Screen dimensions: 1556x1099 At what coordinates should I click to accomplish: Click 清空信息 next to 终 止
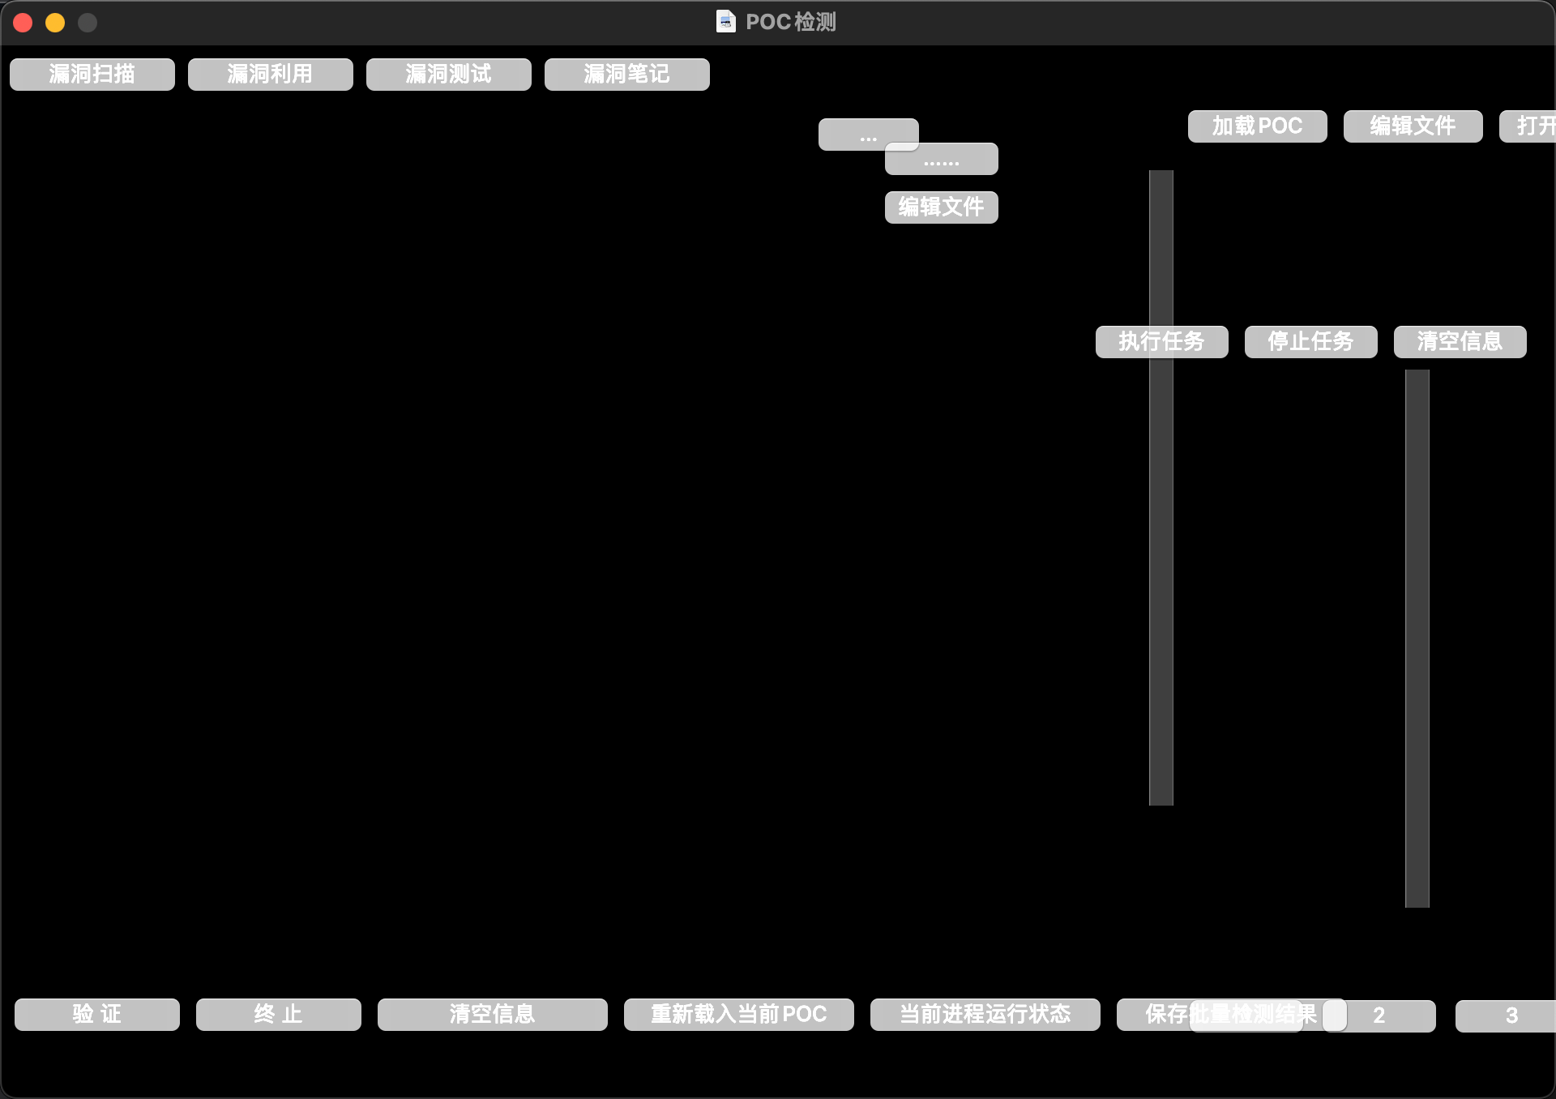pyautogui.click(x=492, y=1014)
